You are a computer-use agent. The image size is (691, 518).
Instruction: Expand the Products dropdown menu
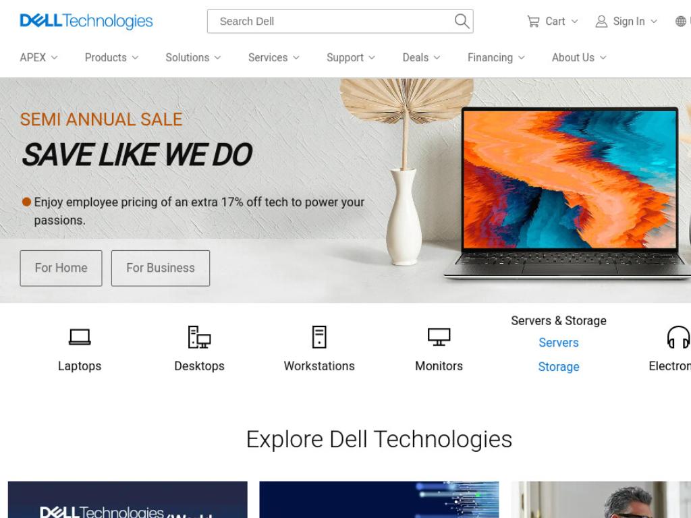[x=111, y=58]
